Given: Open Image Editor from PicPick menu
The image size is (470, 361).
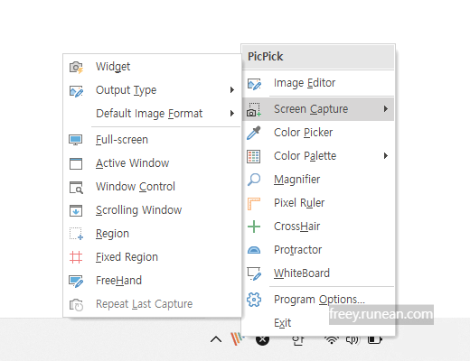Looking at the screenshot, I should (x=318, y=83).
